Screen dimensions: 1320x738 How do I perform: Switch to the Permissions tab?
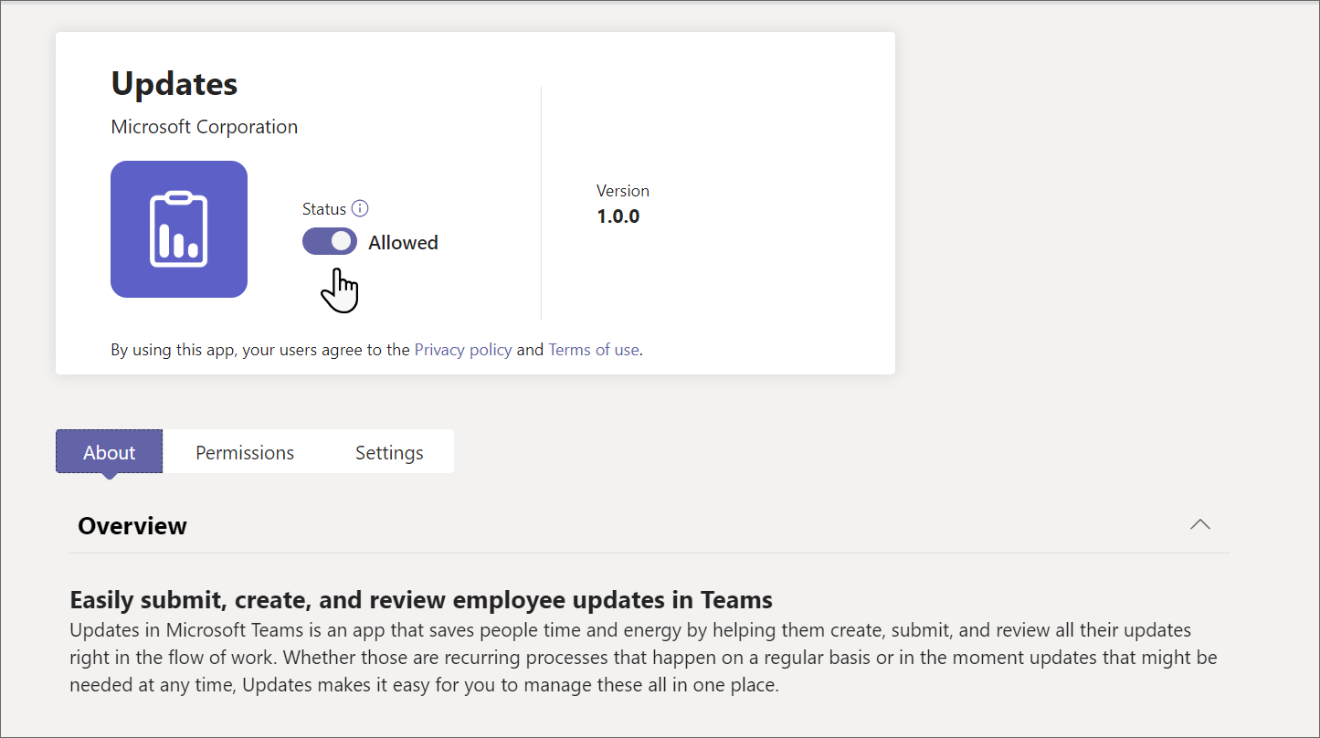tap(244, 451)
